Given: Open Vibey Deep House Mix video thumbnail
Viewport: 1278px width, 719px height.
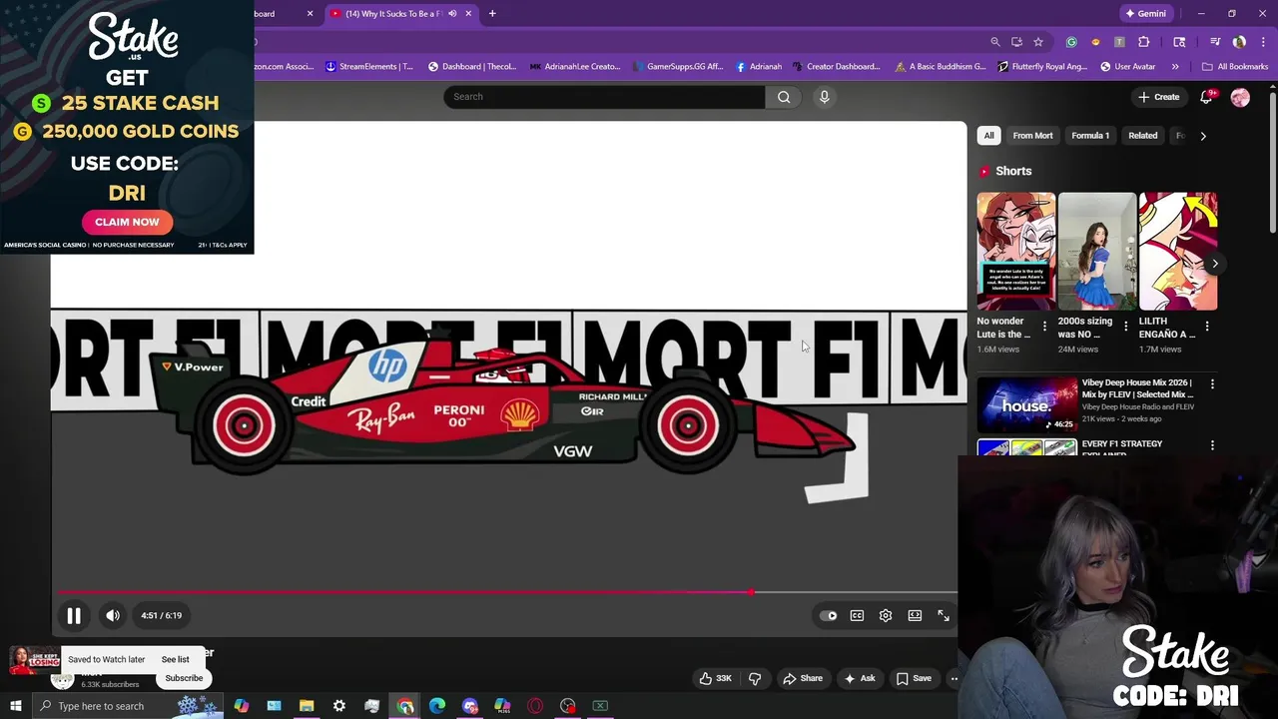Looking at the screenshot, I should point(1027,404).
